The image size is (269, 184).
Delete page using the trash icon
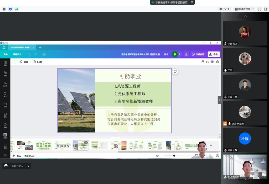click(x=217, y=62)
